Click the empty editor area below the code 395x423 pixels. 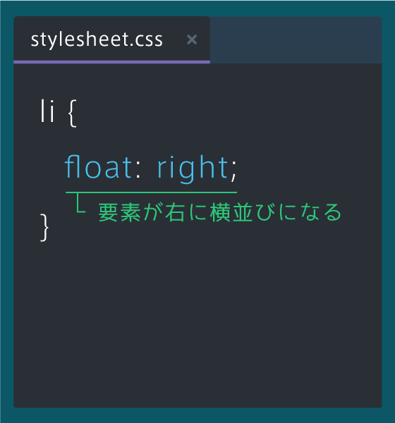pos(197,324)
